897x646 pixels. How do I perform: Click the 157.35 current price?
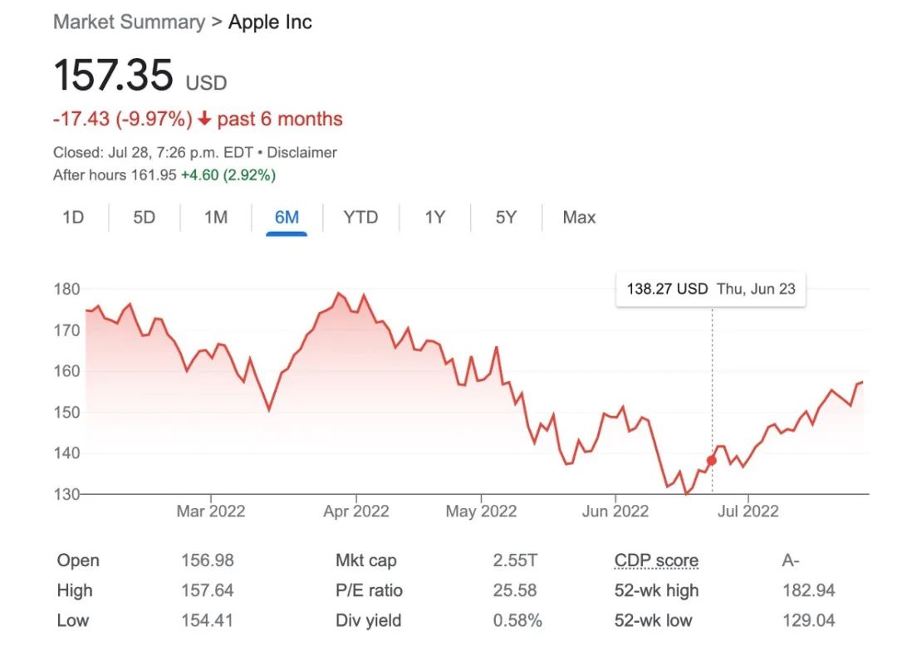point(114,76)
